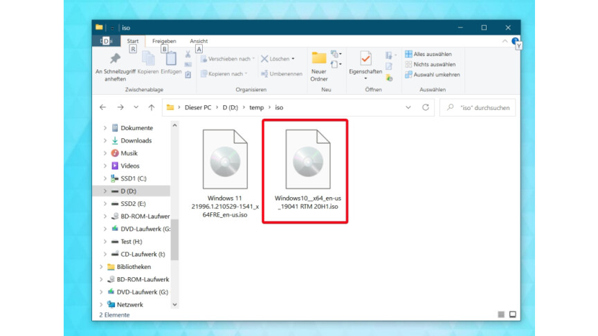598x336 pixels.
Task: Click the copy path icon below scissors
Action: click(x=188, y=65)
